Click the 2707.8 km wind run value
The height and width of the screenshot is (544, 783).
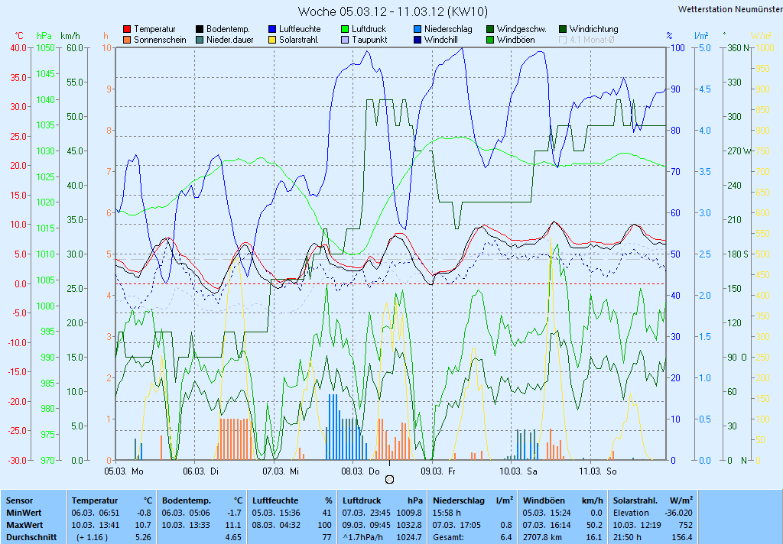(542, 538)
